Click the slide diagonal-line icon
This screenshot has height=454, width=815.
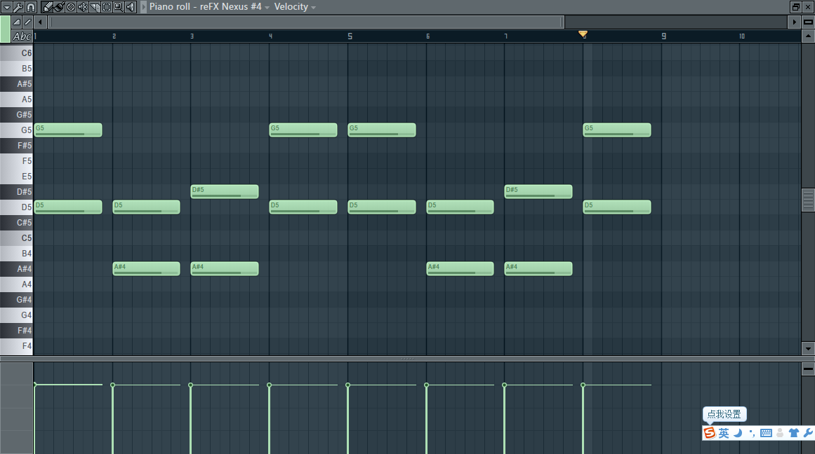coord(27,22)
